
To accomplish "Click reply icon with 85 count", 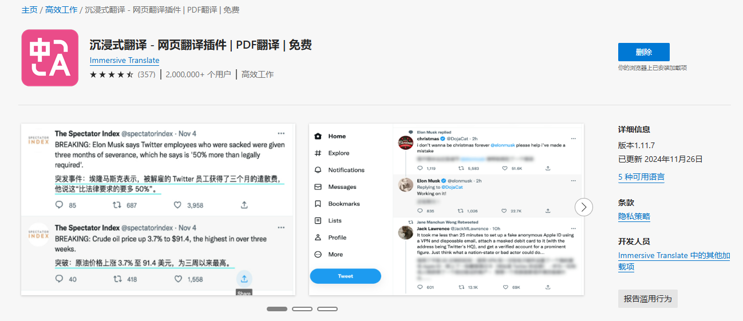I will (x=59, y=205).
